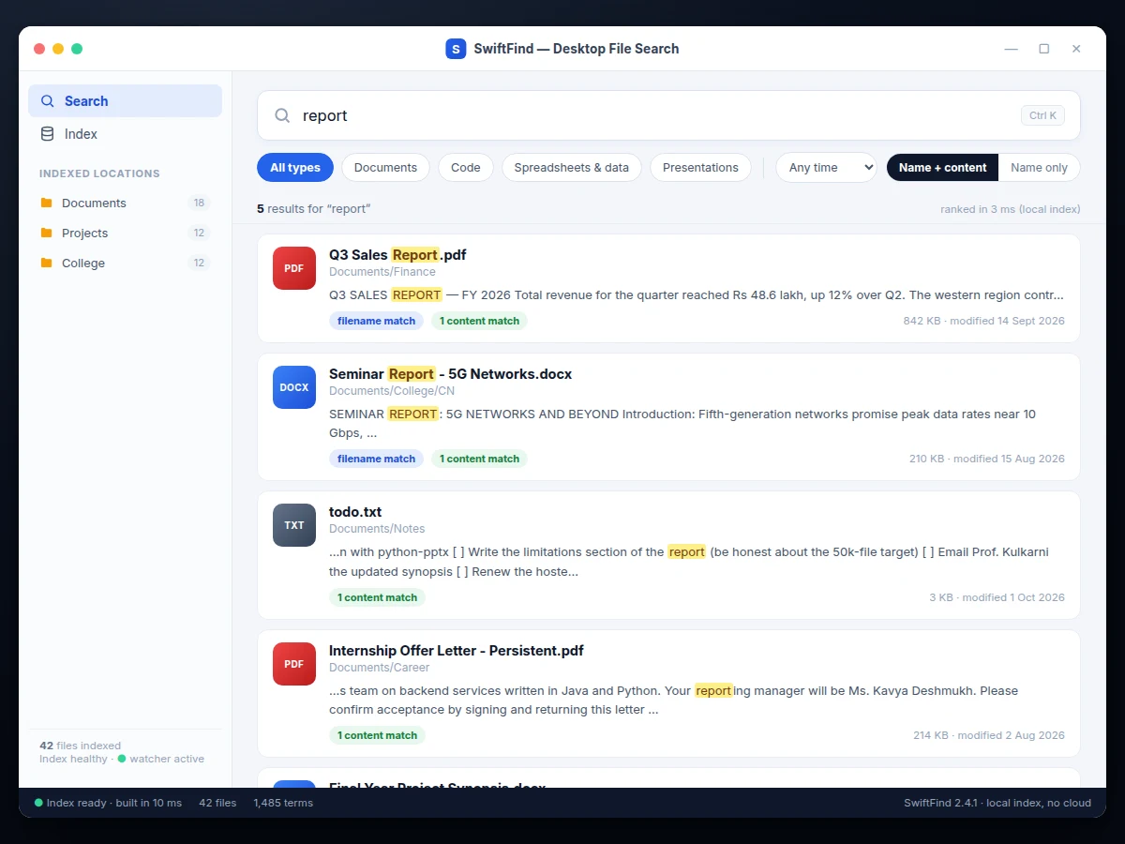
Task: Click the green zoom dot in title bar
Action: (77, 49)
